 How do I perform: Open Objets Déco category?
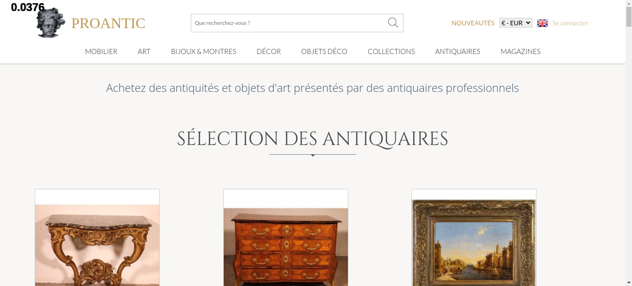click(324, 51)
